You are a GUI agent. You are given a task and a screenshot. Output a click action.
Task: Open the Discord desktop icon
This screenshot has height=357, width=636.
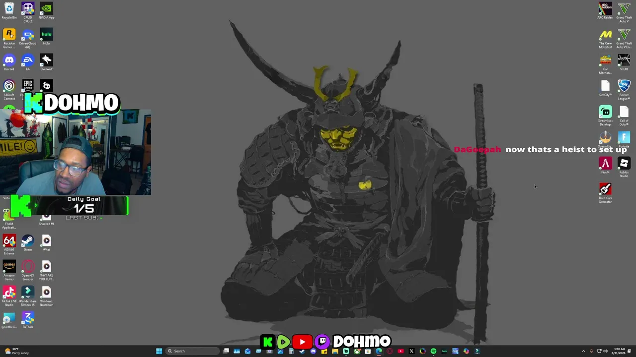(9, 62)
